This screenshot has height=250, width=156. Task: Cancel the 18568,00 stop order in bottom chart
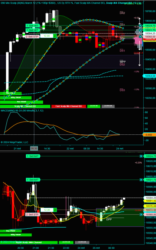(x=141, y=215)
